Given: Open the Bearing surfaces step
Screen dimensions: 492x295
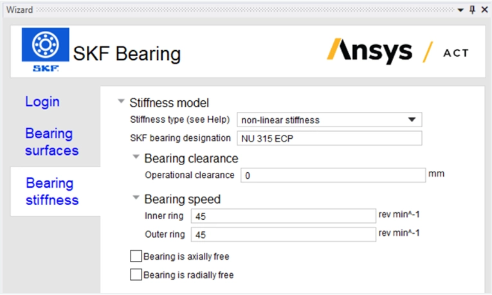Looking at the screenshot, I should tap(52, 141).
